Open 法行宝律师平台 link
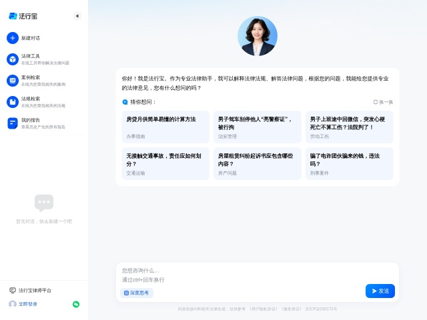 coord(35,291)
